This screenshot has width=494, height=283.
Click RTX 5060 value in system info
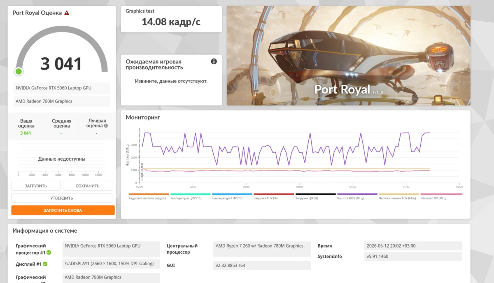tap(111, 249)
